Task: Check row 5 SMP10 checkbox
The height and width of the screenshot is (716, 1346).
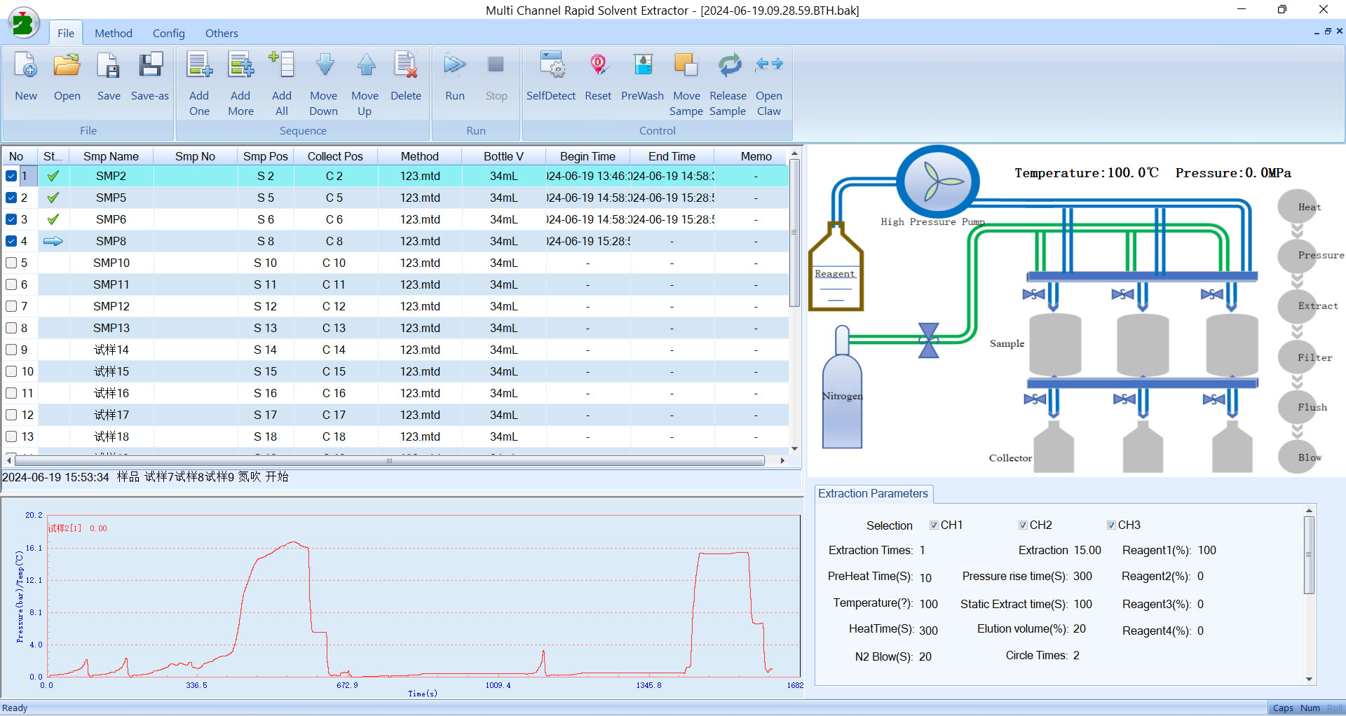Action: 11,263
